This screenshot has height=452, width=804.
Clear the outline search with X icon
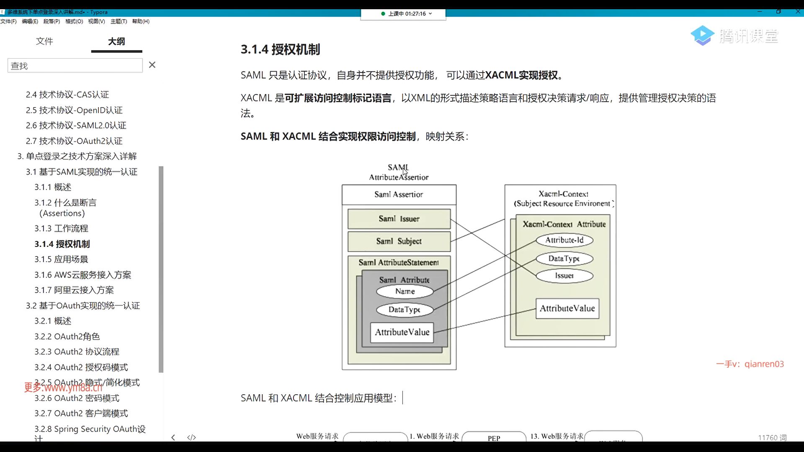152,65
